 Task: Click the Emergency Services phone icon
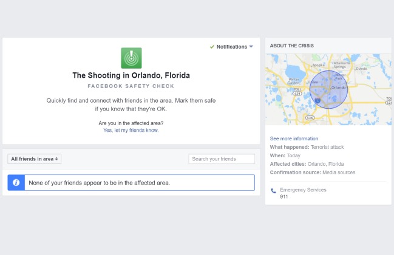[x=273, y=191]
